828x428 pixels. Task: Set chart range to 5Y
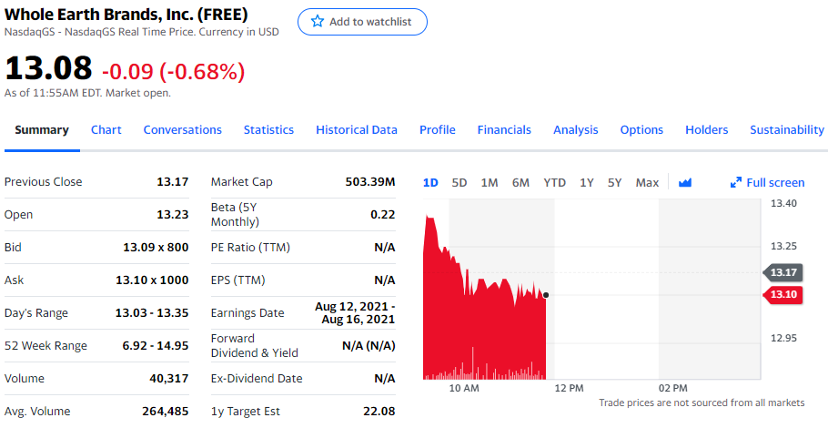coord(615,183)
